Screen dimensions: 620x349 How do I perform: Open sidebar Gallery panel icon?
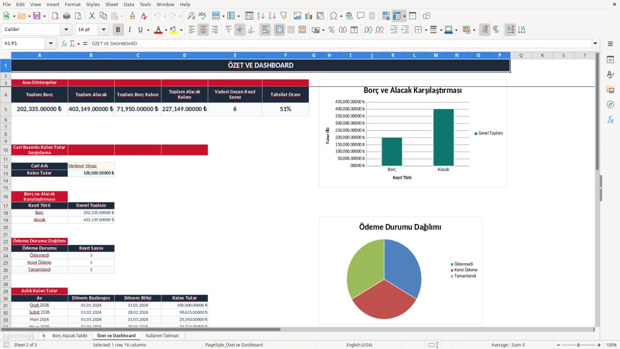point(610,89)
